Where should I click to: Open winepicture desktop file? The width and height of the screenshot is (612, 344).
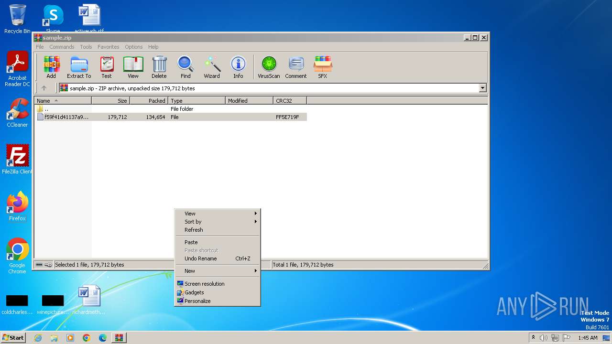(x=53, y=304)
